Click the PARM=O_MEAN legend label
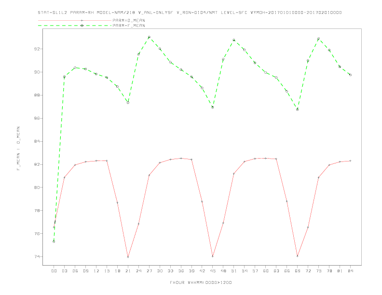This screenshot has height=295, width=382. [129, 20]
